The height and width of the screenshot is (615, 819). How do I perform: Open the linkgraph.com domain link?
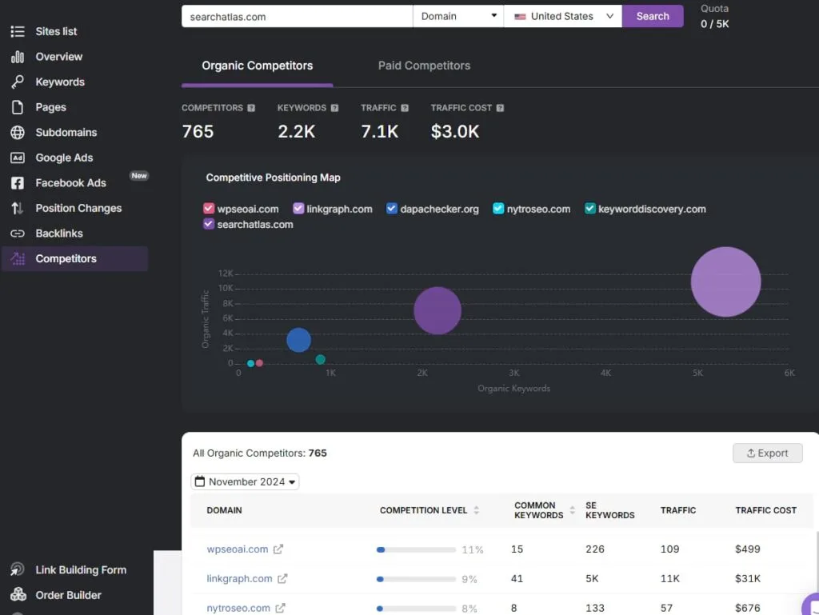click(x=239, y=578)
